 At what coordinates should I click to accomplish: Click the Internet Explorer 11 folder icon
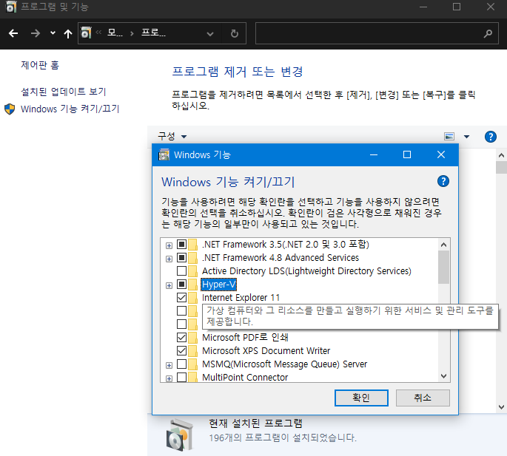point(192,298)
